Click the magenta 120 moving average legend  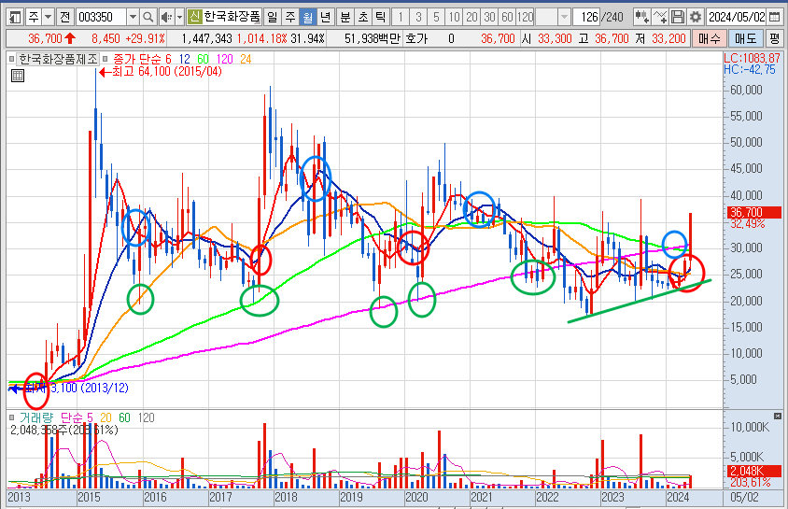(x=224, y=59)
